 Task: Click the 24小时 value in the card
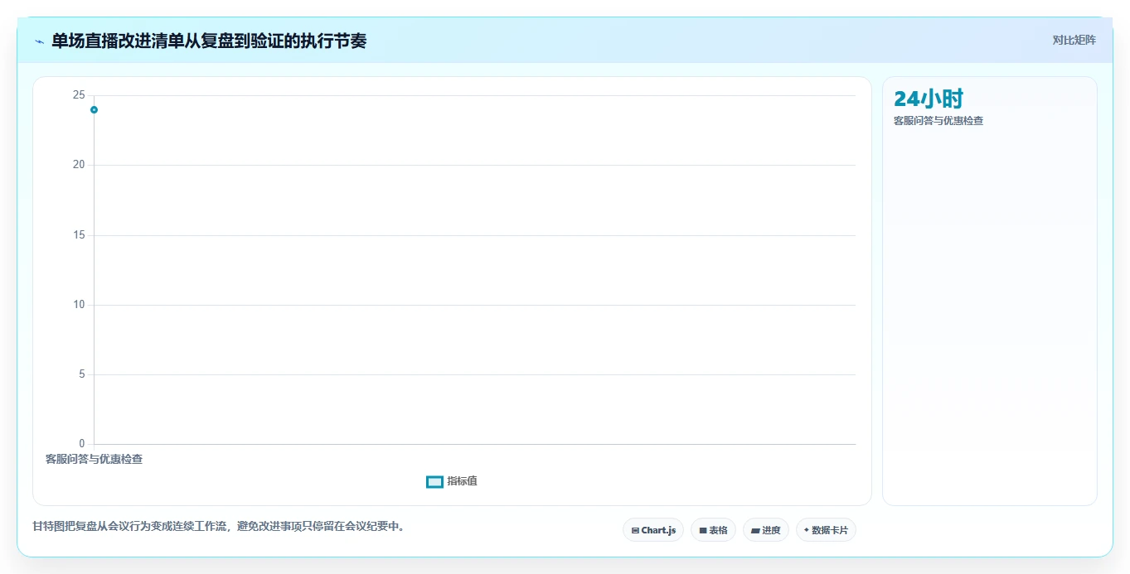pos(929,99)
